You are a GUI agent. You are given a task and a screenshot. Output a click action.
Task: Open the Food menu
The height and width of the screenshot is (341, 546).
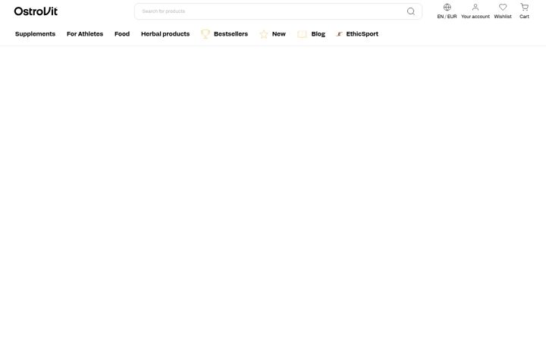pyautogui.click(x=122, y=34)
